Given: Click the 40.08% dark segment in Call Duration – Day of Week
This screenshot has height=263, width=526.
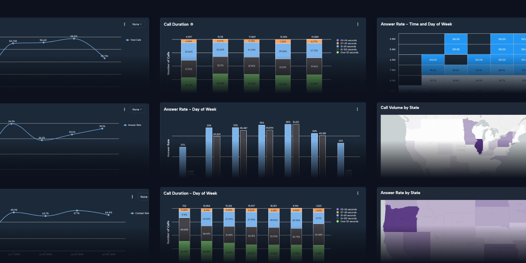Looking at the screenshot, I should pos(318,235).
